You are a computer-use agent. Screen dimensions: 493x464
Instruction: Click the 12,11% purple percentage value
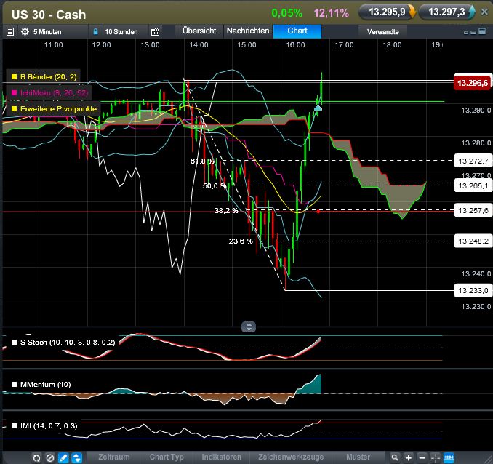[332, 13]
